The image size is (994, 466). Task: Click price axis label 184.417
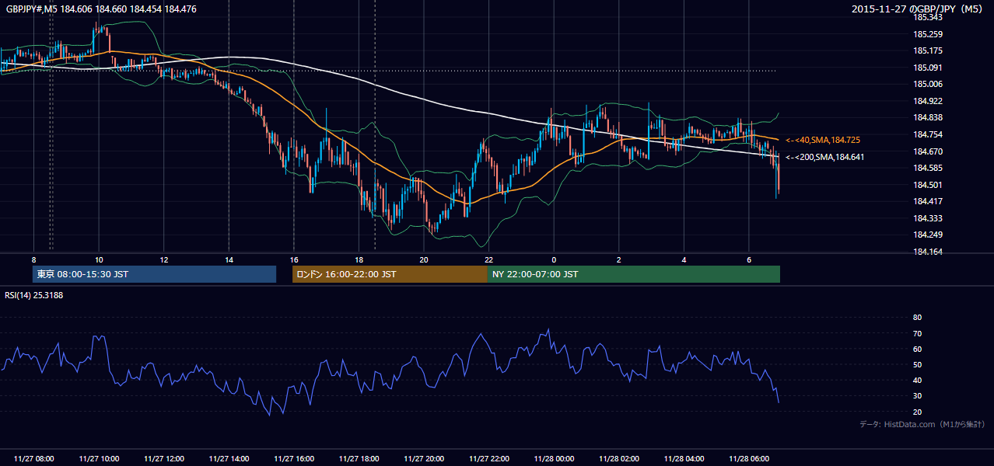click(x=928, y=201)
